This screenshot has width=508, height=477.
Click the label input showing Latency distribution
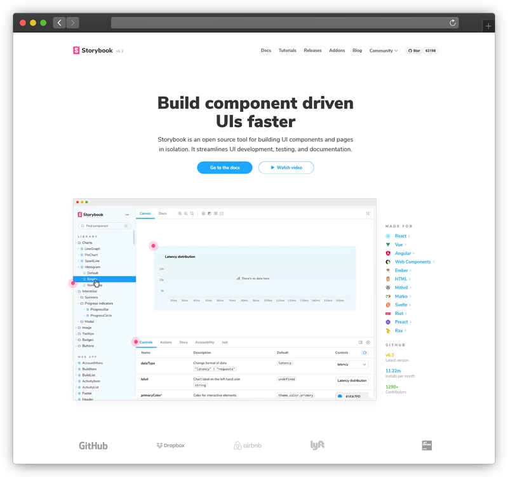click(352, 380)
